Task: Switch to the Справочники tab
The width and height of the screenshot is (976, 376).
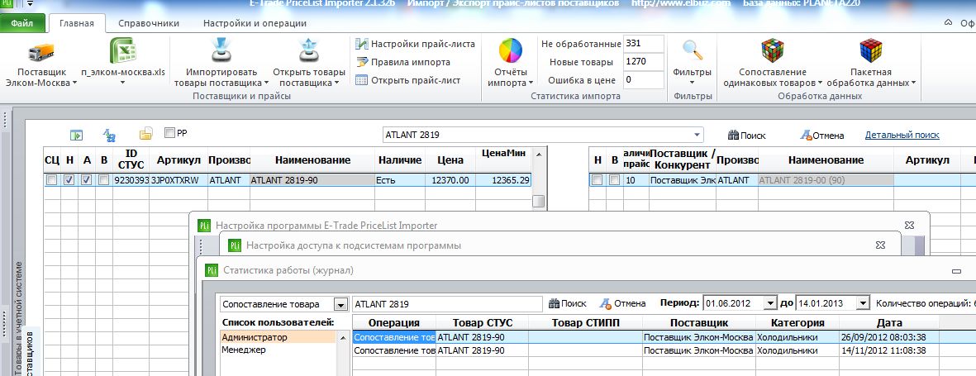Action: pos(150,23)
